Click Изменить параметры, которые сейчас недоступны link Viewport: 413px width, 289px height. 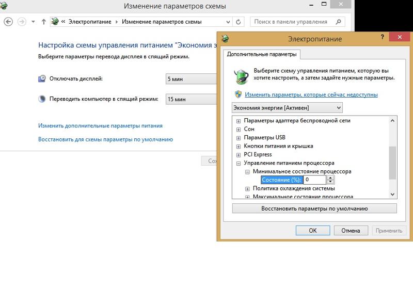(311, 94)
